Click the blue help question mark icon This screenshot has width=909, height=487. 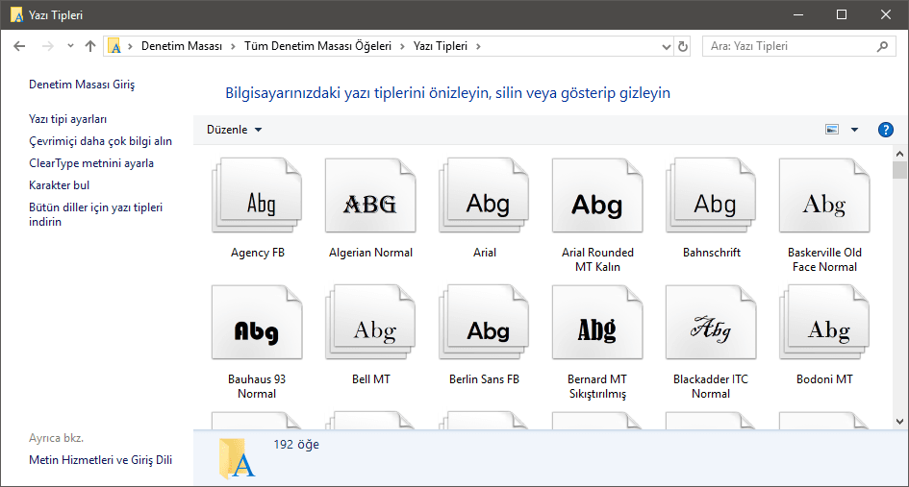point(885,130)
